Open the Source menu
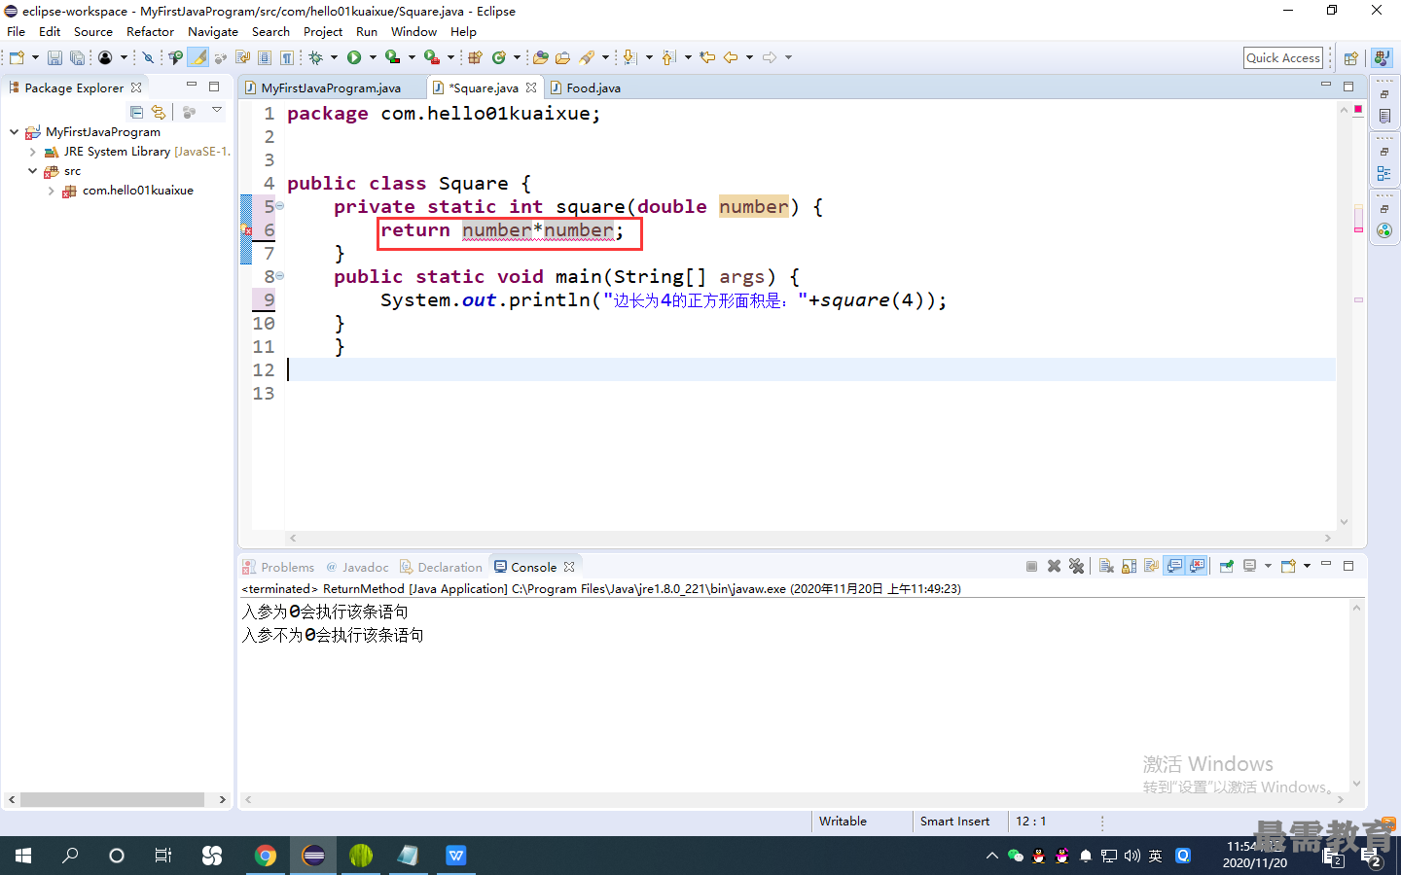This screenshot has height=875, width=1401. [x=92, y=31]
